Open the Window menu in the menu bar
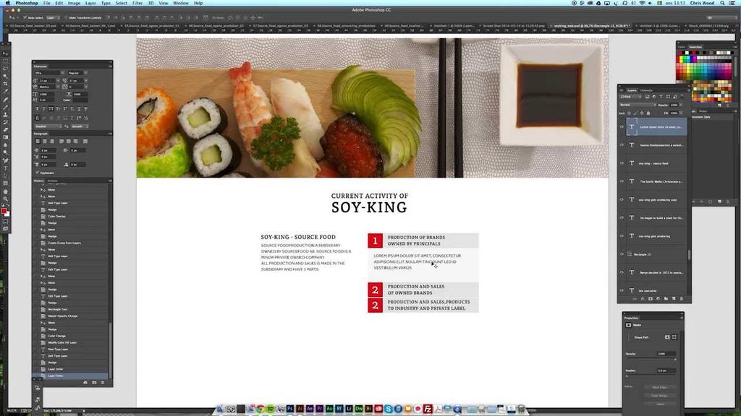741x416 pixels. coord(181,3)
